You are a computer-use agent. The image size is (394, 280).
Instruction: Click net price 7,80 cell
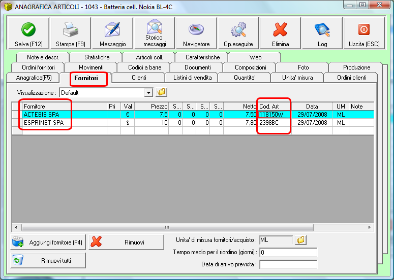click(240, 123)
